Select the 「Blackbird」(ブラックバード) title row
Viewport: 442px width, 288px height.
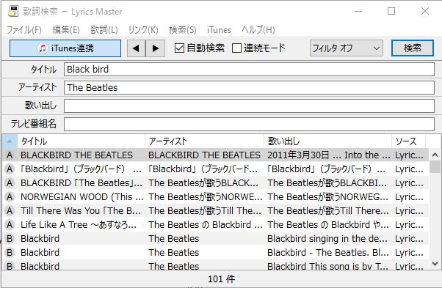(x=81, y=169)
